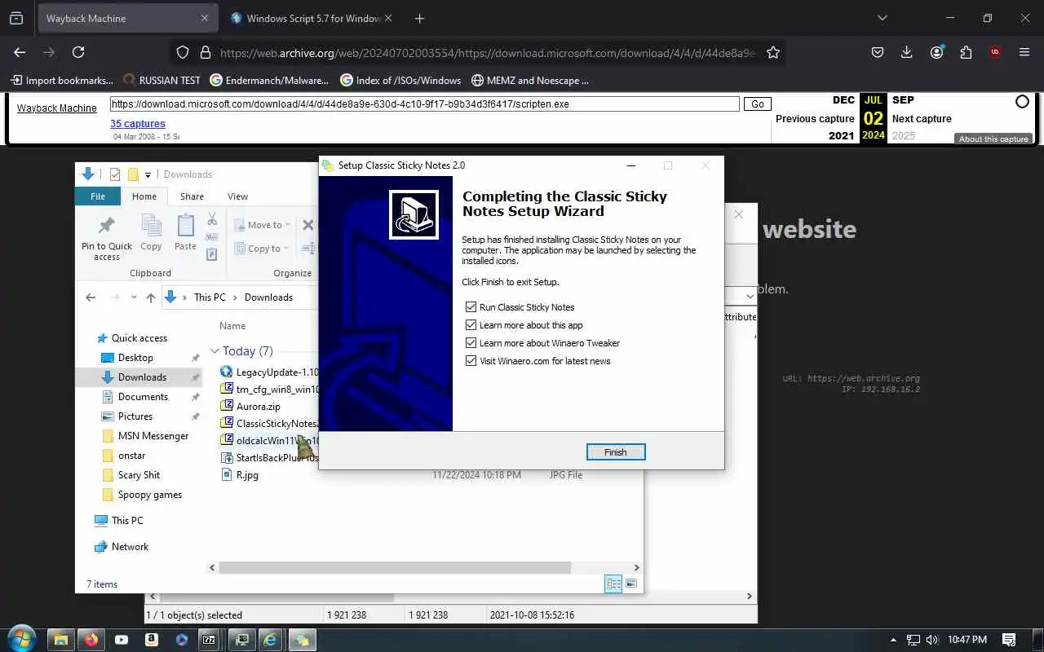
Task: Click Pin to Quick access in Explorer ribbon
Action: click(x=107, y=238)
